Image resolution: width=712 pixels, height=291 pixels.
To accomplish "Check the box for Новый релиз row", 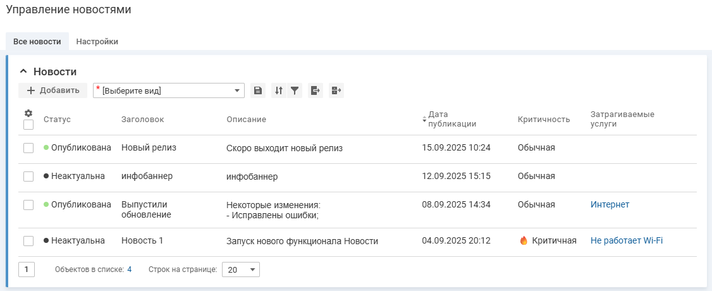I will [x=28, y=147].
